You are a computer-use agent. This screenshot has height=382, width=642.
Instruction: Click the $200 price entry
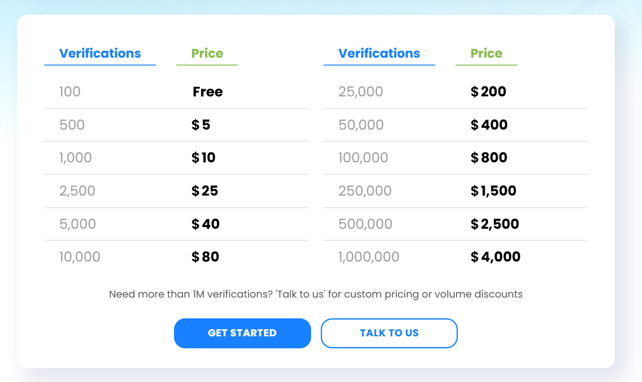(488, 92)
